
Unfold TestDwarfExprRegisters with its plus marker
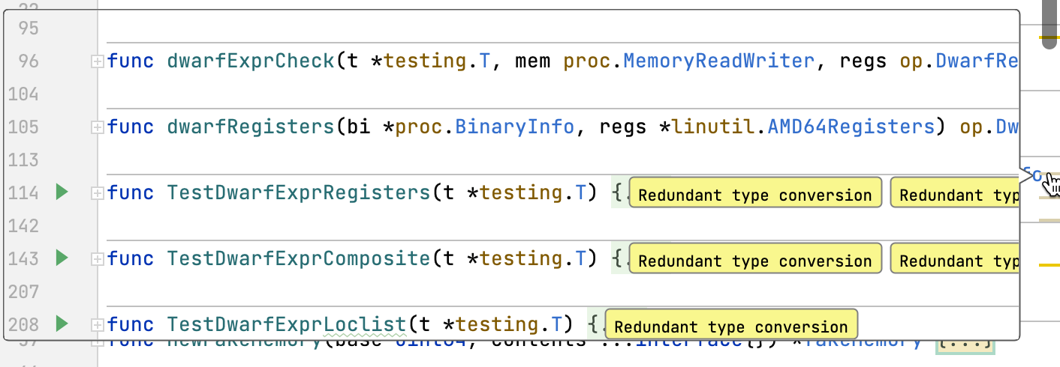click(x=97, y=193)
